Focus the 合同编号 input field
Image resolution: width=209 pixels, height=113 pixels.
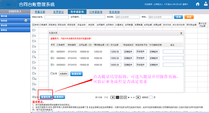93,17
